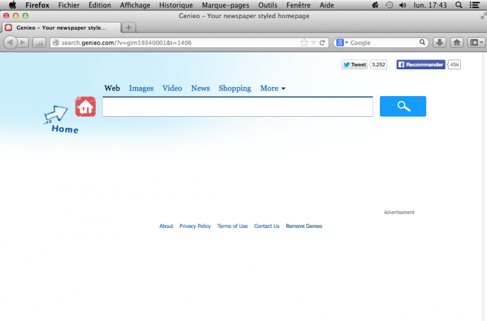Viewport: 487px width, 321px height.
Task: Click the red Genieo house logo
Action: point(85,106)
